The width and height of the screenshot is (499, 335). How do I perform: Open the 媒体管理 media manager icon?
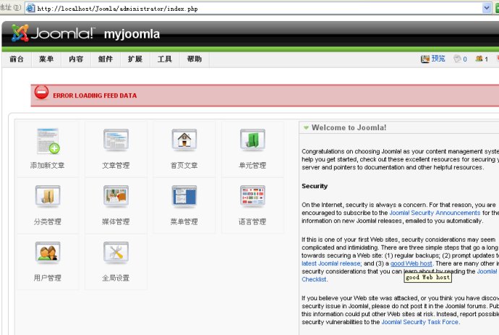[x=116, y=196]
